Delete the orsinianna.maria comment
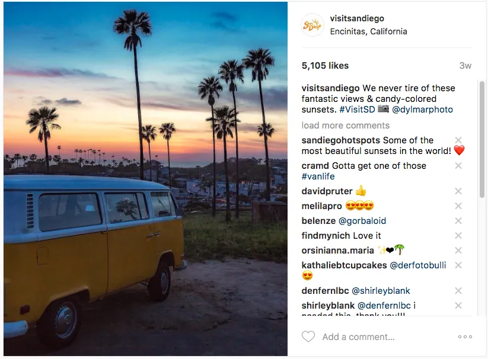This screenshot has width=488, height=359. click(458, 251)
